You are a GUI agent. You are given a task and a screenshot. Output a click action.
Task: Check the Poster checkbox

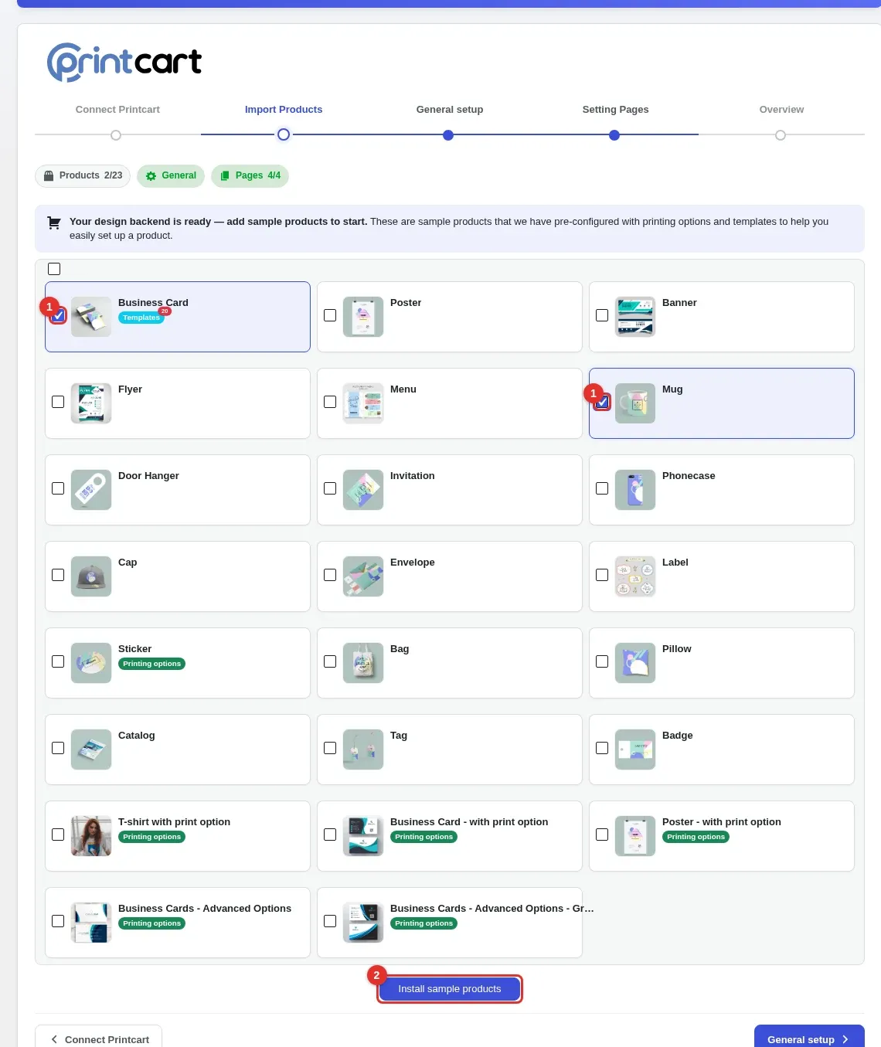tap(330, 315)
